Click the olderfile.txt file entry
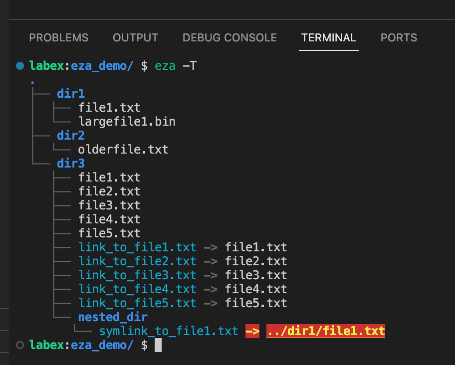 click(x=123, y=149)
